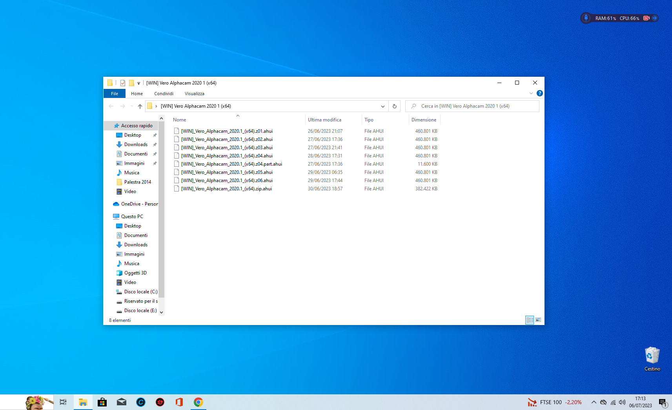Select Accesso rapido in navigation pane
The image size is (672, 410).
click(133, 126)
